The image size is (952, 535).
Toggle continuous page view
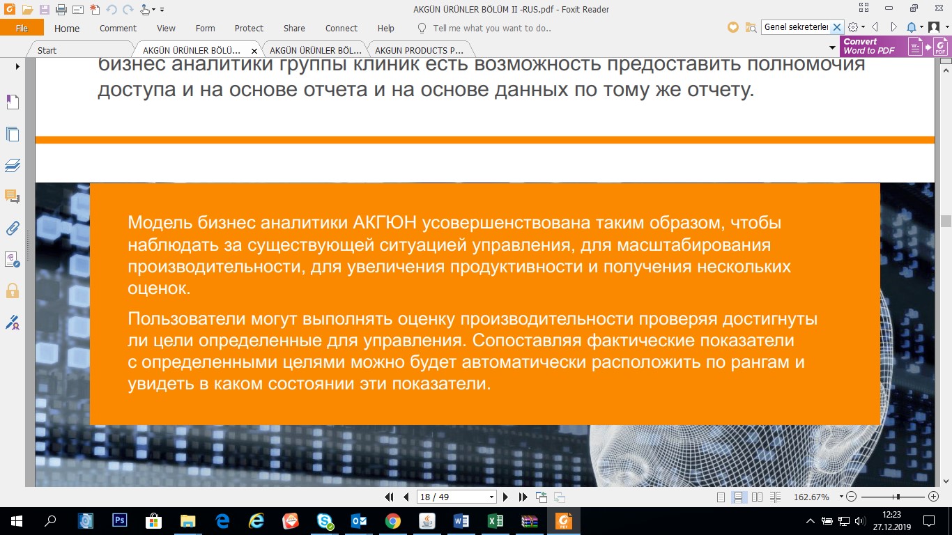pos(738,497)
